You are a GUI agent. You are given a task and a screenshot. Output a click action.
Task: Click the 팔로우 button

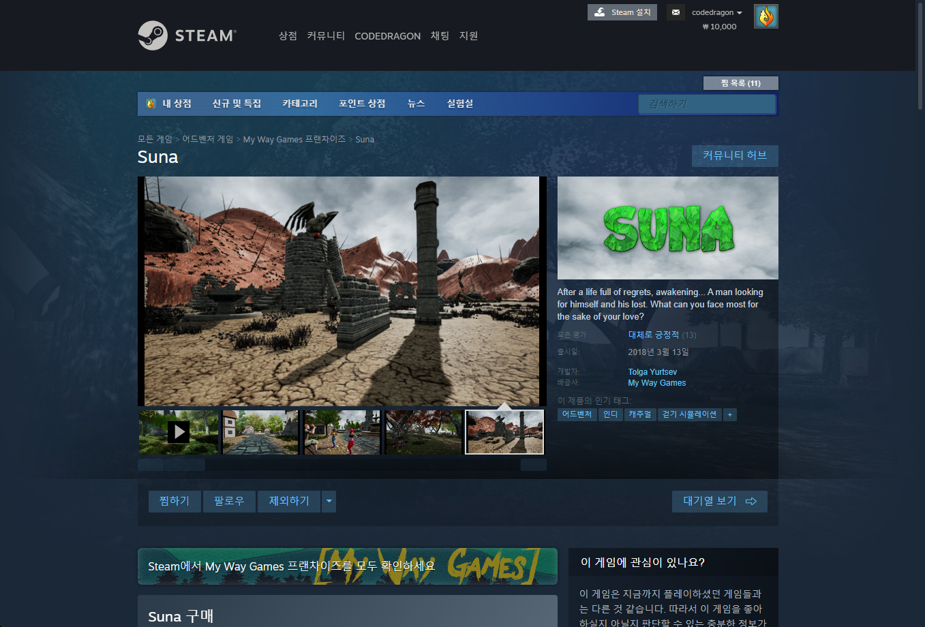click(229, 501)
